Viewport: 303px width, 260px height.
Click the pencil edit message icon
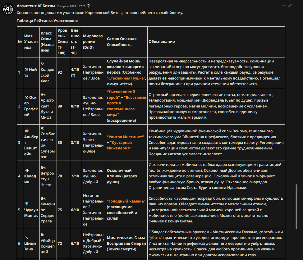[290, 5]
